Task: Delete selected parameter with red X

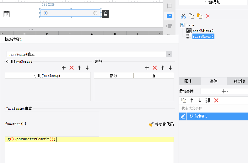Action: point(154,68)
